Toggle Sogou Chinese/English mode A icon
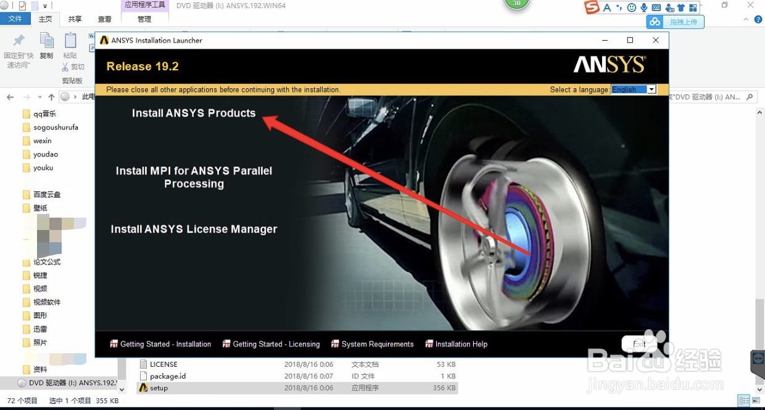This screenshot has width=765, height=410. click(607, 7)
